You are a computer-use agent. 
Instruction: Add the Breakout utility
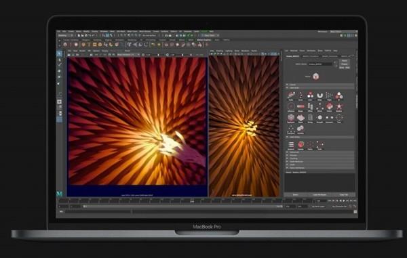point(291,145)
